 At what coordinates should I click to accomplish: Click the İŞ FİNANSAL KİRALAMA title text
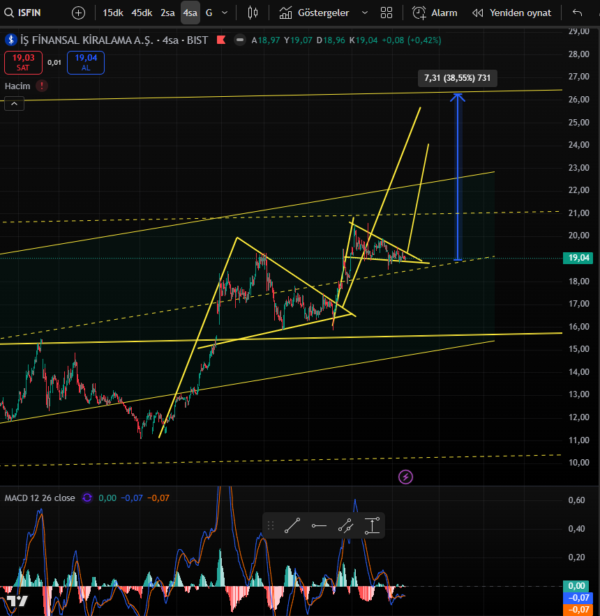click(87, 40)
